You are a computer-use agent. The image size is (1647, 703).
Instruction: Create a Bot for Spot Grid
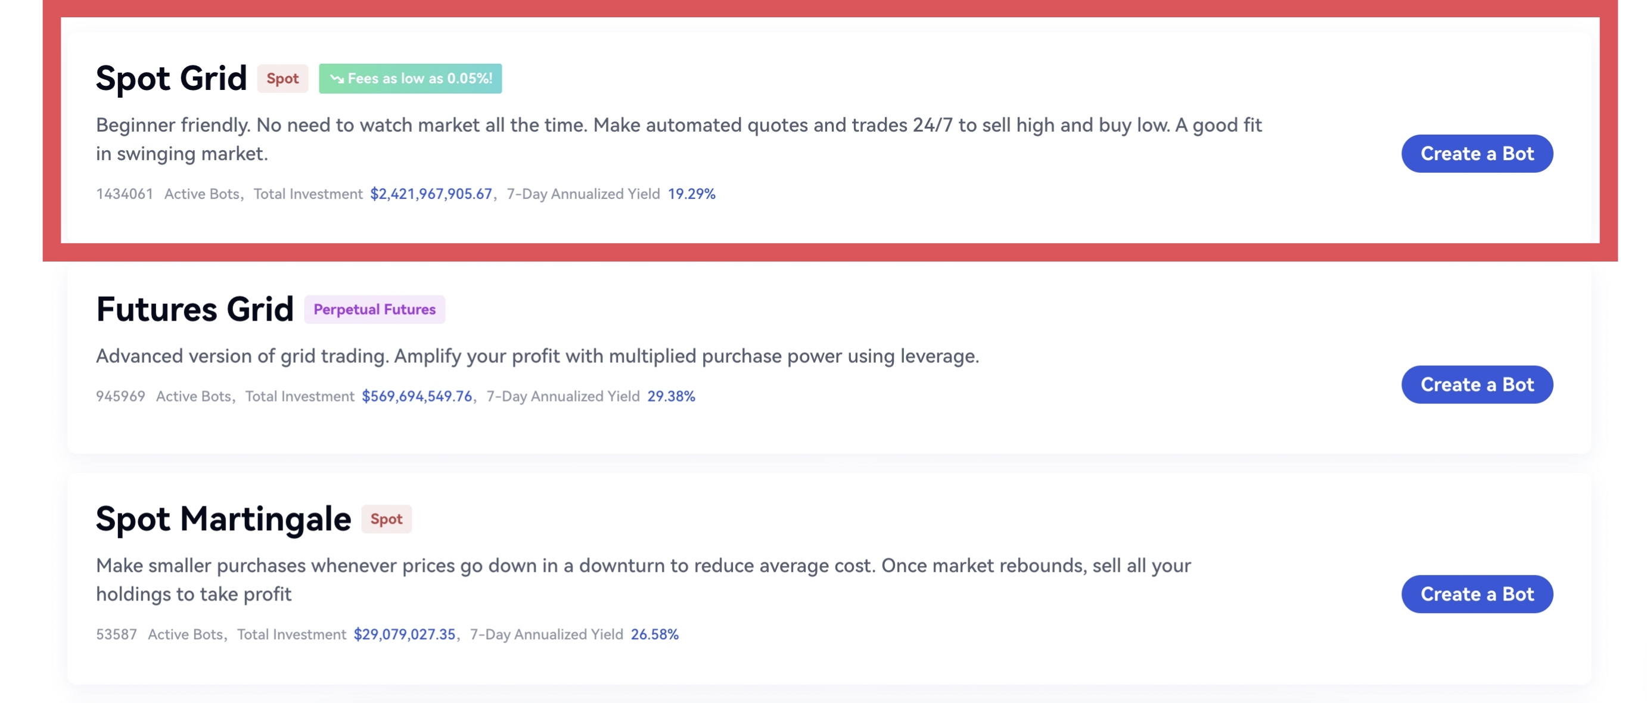click(x=1477, y=153)
